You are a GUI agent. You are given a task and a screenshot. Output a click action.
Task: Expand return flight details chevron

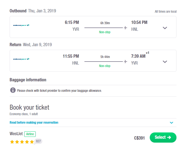tap(165, 62)
